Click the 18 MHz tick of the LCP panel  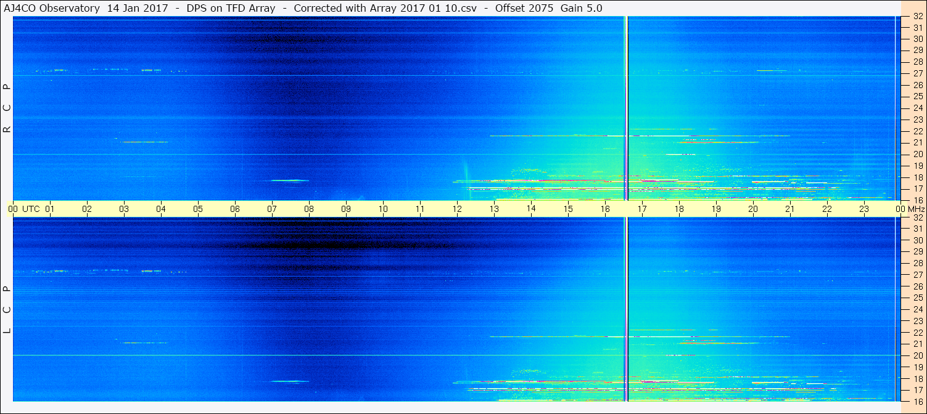coord(918,379)
